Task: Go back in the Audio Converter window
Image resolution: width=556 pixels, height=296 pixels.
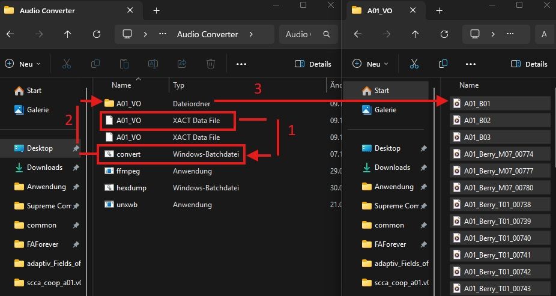Action: (10, 34)
